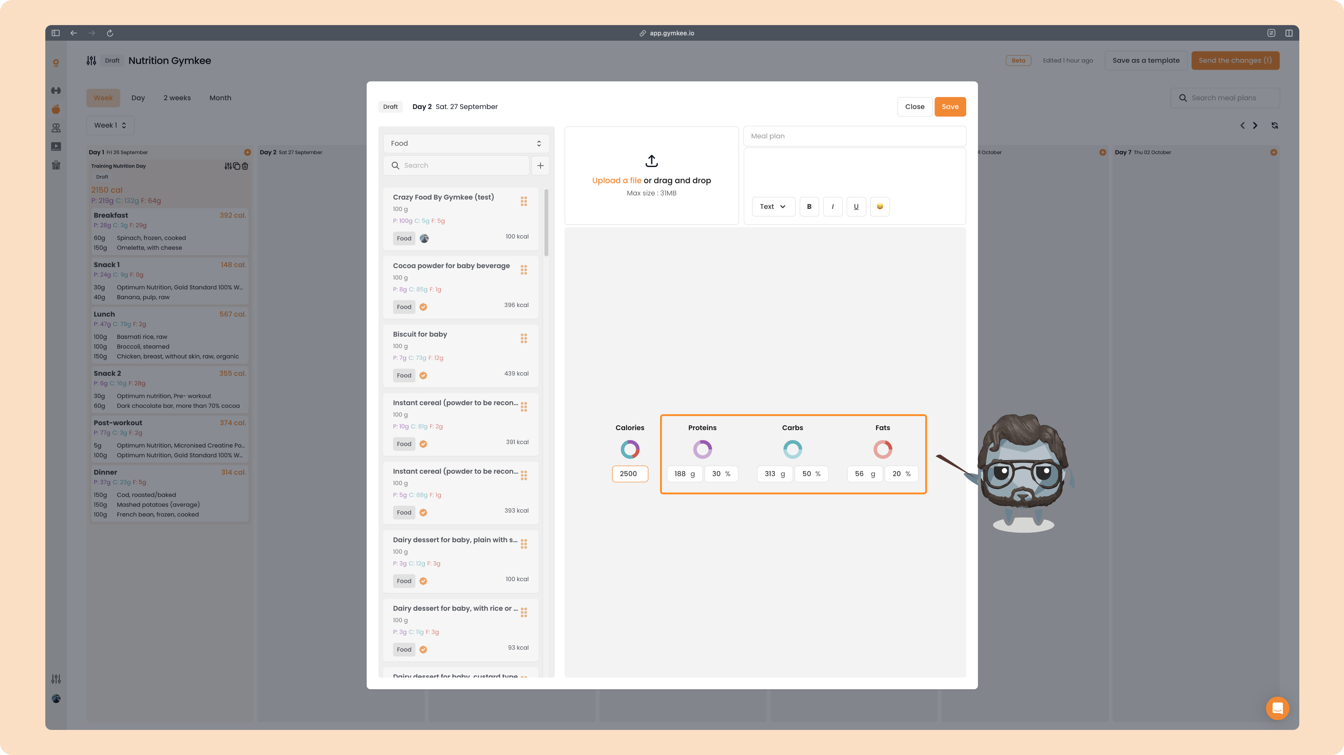Click the teal Carbs donut chart

coord(792,449)
